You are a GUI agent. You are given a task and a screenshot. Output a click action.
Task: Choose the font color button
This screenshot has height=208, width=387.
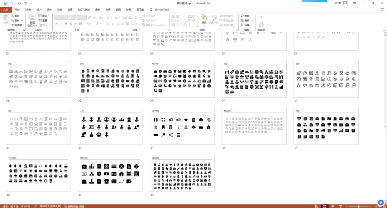(x=97, y=24)
